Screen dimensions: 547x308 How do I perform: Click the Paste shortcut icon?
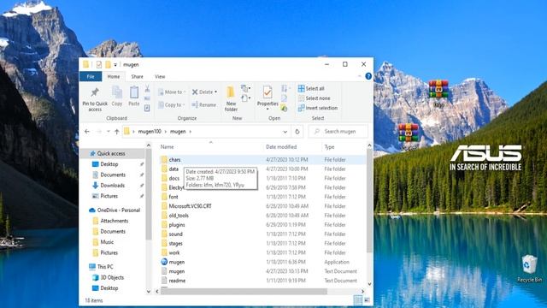[147, 108]
